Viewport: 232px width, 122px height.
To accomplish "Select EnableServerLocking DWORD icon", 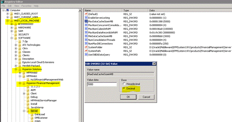I will click(x=86, y=18).
